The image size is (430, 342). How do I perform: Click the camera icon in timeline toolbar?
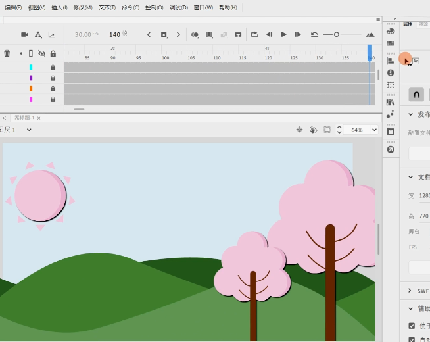[x=24, y=34]
